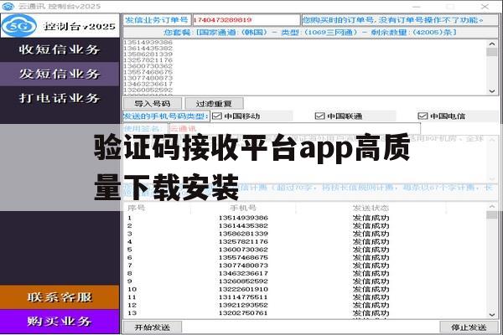Click the 开始发送 button
Image resolution: width=503 pixels, height=335 pixels.
pyautogui.click(x=153, y=327)
